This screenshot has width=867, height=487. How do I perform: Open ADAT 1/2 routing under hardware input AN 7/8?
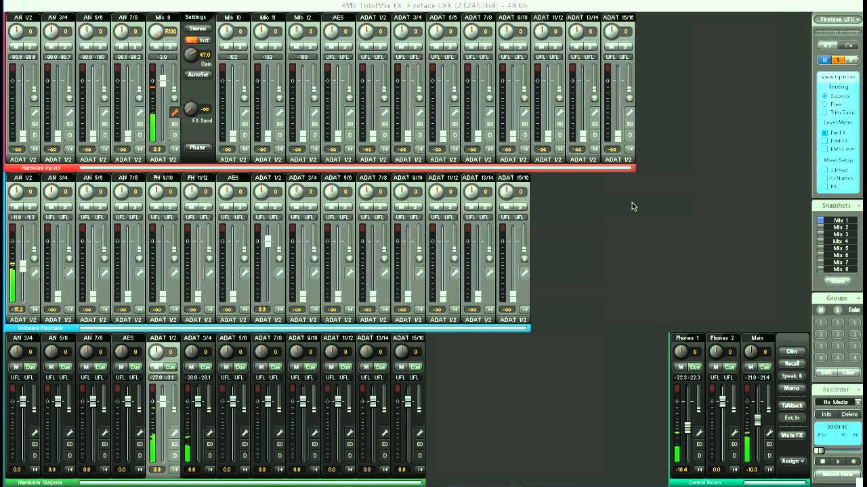(128, 160)
